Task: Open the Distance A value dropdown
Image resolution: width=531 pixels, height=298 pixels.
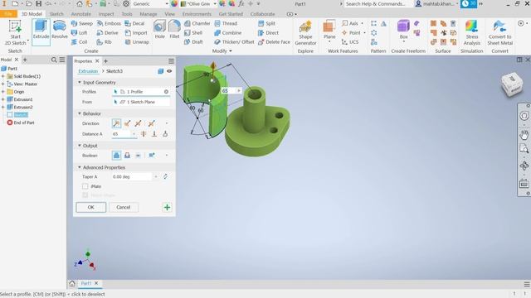Action: (134, 134)
